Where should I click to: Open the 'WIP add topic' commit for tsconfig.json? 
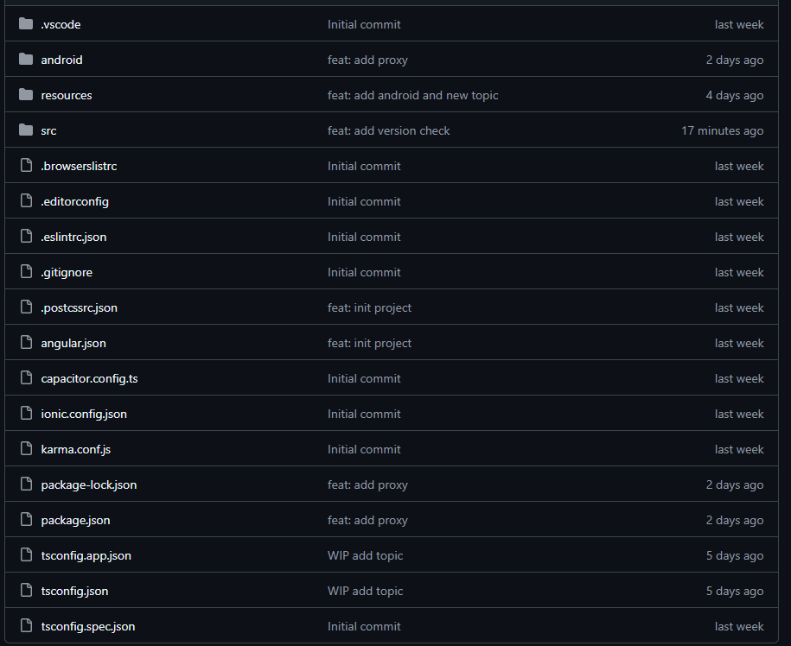[365, 591]
